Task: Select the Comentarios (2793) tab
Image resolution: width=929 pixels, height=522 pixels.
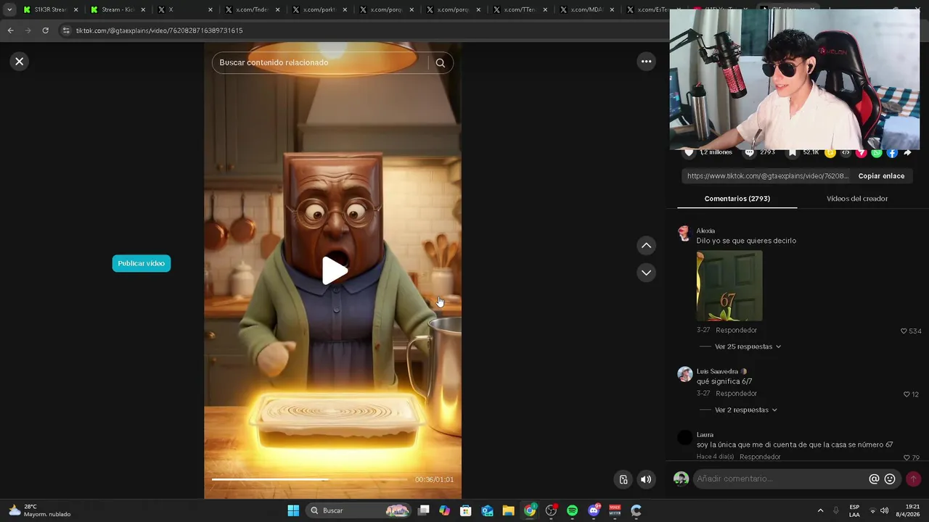Action: coord(737,199)
